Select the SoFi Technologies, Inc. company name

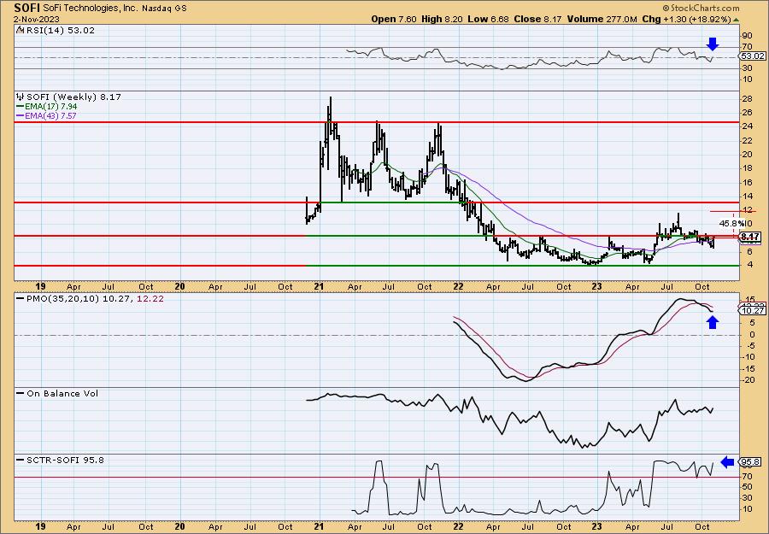[x=91, y=9]
